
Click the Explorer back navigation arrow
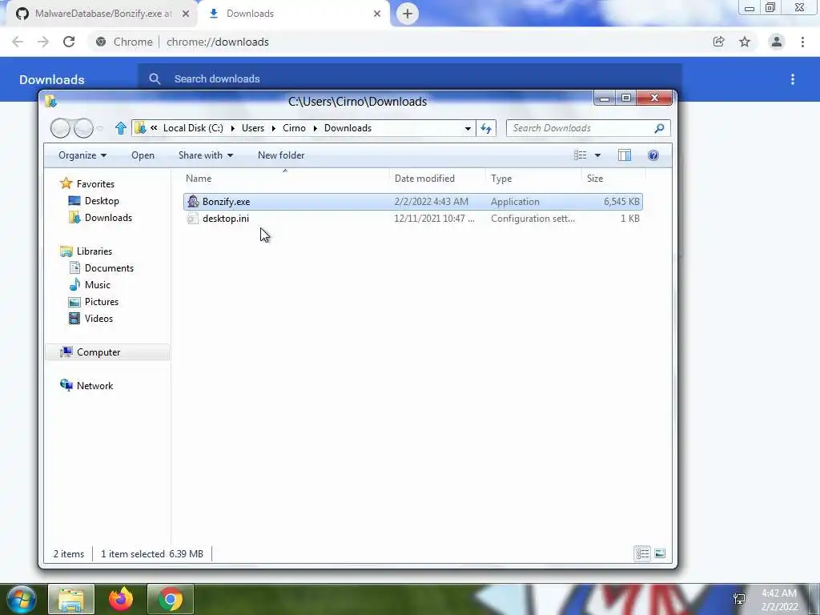(x=60, y=128)
